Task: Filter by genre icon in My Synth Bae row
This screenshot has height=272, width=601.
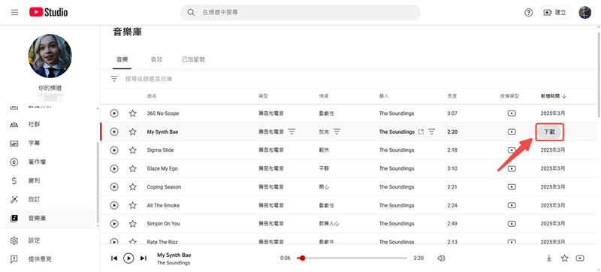Action: [291, 131]
